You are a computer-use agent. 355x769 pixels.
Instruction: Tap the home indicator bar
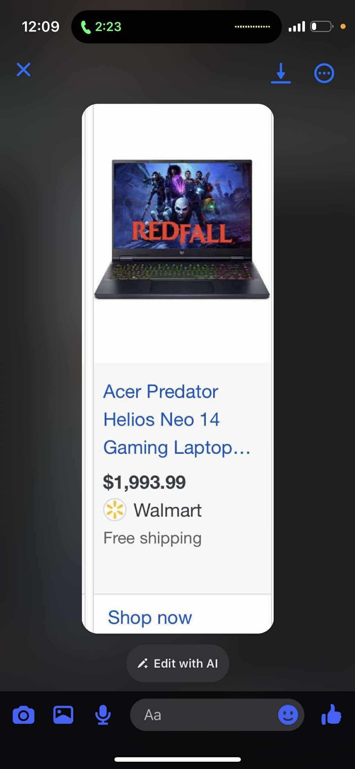click(x=177, y=759)
